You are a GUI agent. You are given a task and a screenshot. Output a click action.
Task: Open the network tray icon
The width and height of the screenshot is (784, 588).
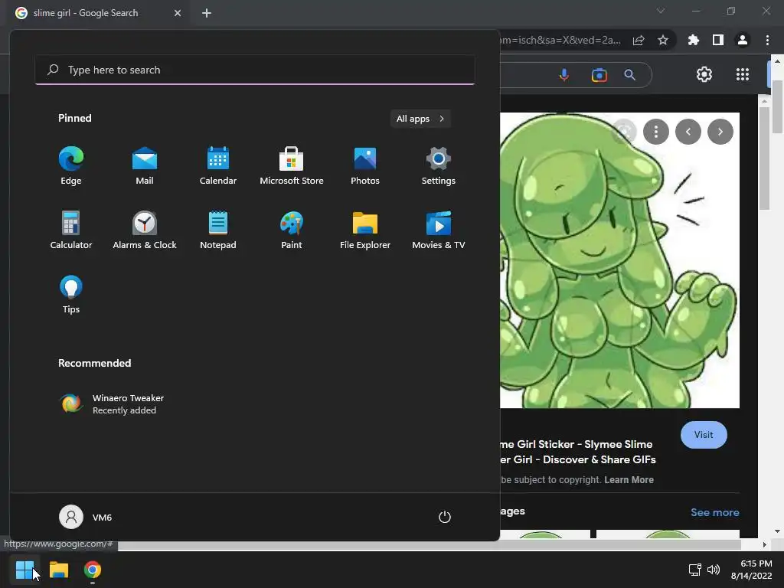pyautogui.click(x=694, y=570)
